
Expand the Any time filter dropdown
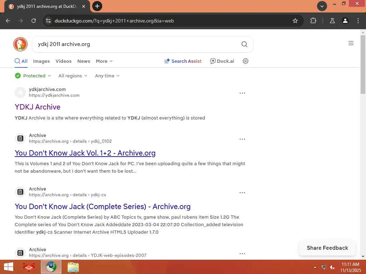pos(107,76)
